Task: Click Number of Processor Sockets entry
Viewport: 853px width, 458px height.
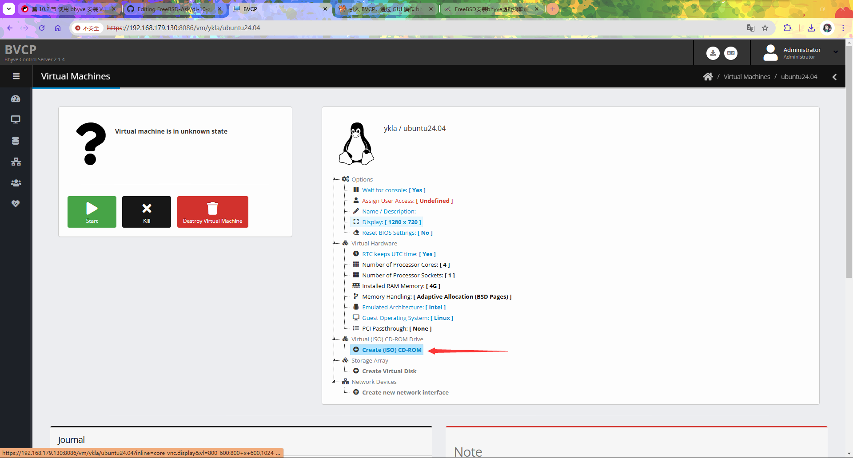Action: pyautogui.click(x=408, y=275)
